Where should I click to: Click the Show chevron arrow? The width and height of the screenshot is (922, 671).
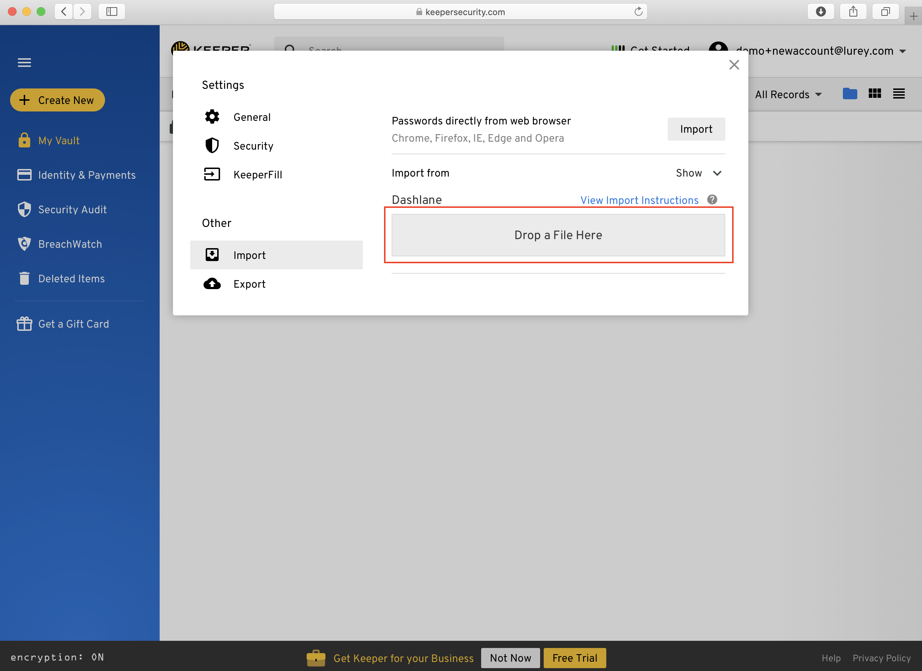coord(717,173)
